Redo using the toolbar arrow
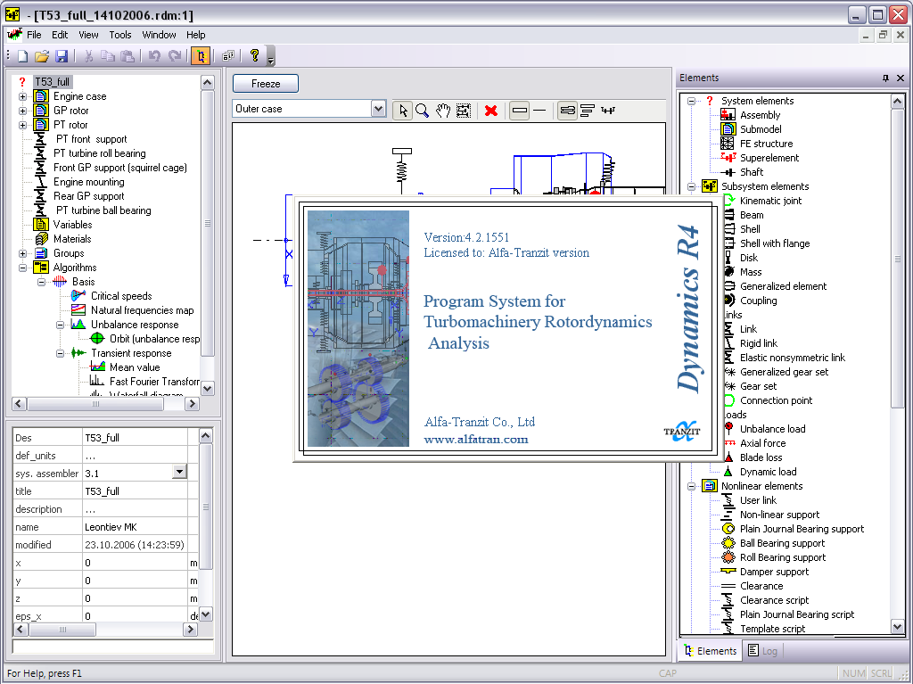The image size is (913, 684). (174, 56)
